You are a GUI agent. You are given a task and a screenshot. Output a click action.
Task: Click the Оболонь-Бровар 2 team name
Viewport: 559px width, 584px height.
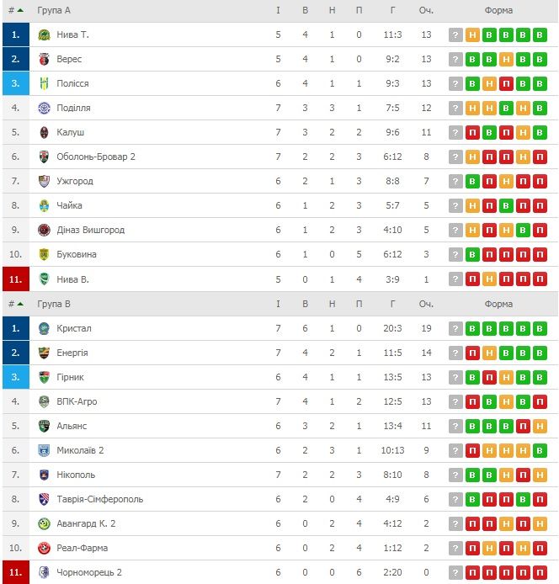tap(96, 157)
